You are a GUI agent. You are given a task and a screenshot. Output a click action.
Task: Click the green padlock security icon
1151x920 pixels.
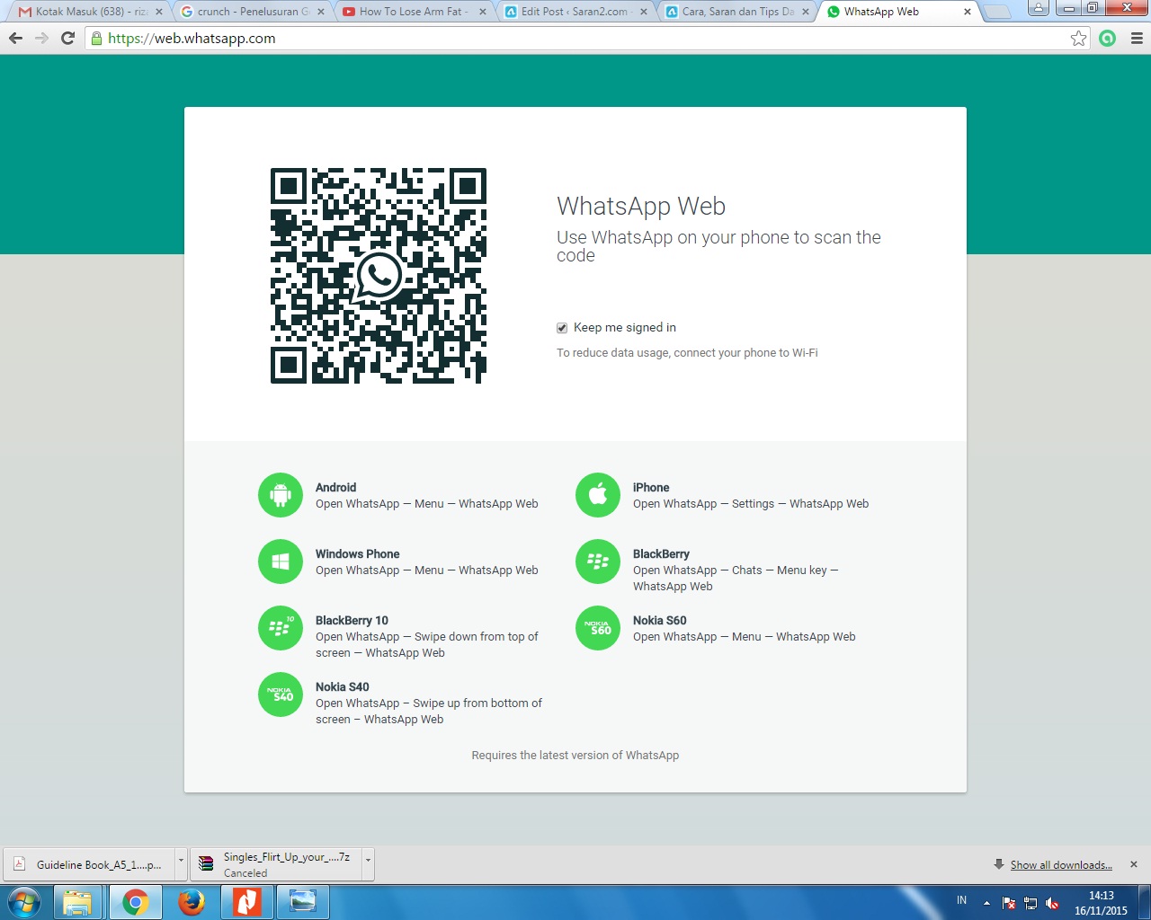tap(97, 39)
